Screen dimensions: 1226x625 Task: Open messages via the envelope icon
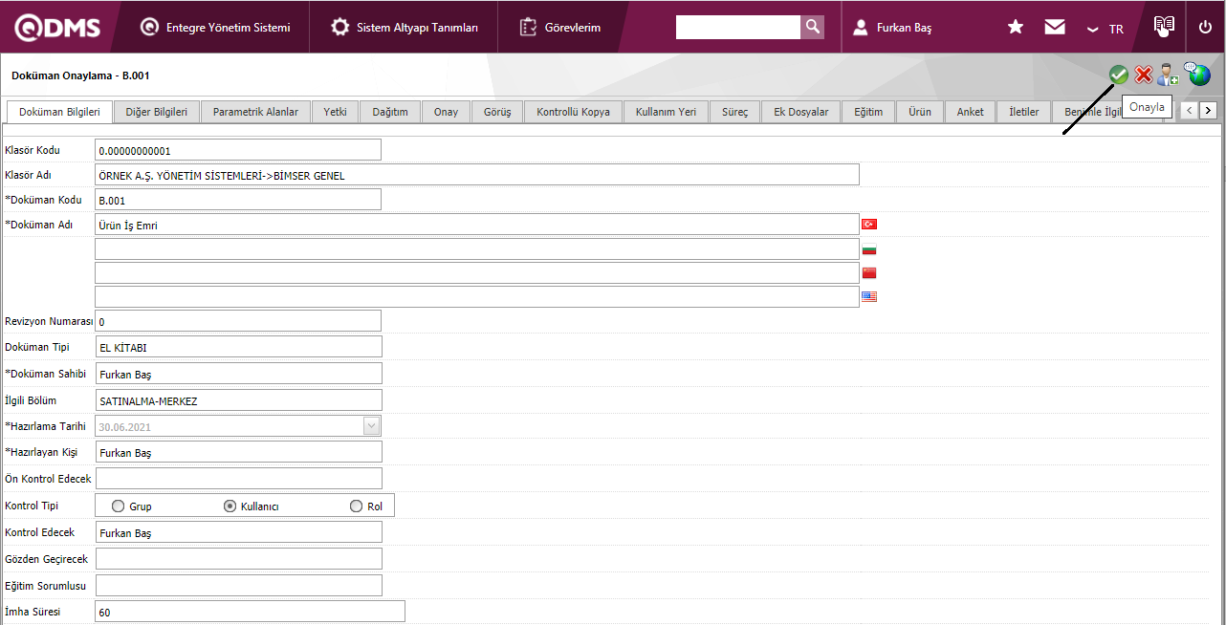(x=1055, y=27)
